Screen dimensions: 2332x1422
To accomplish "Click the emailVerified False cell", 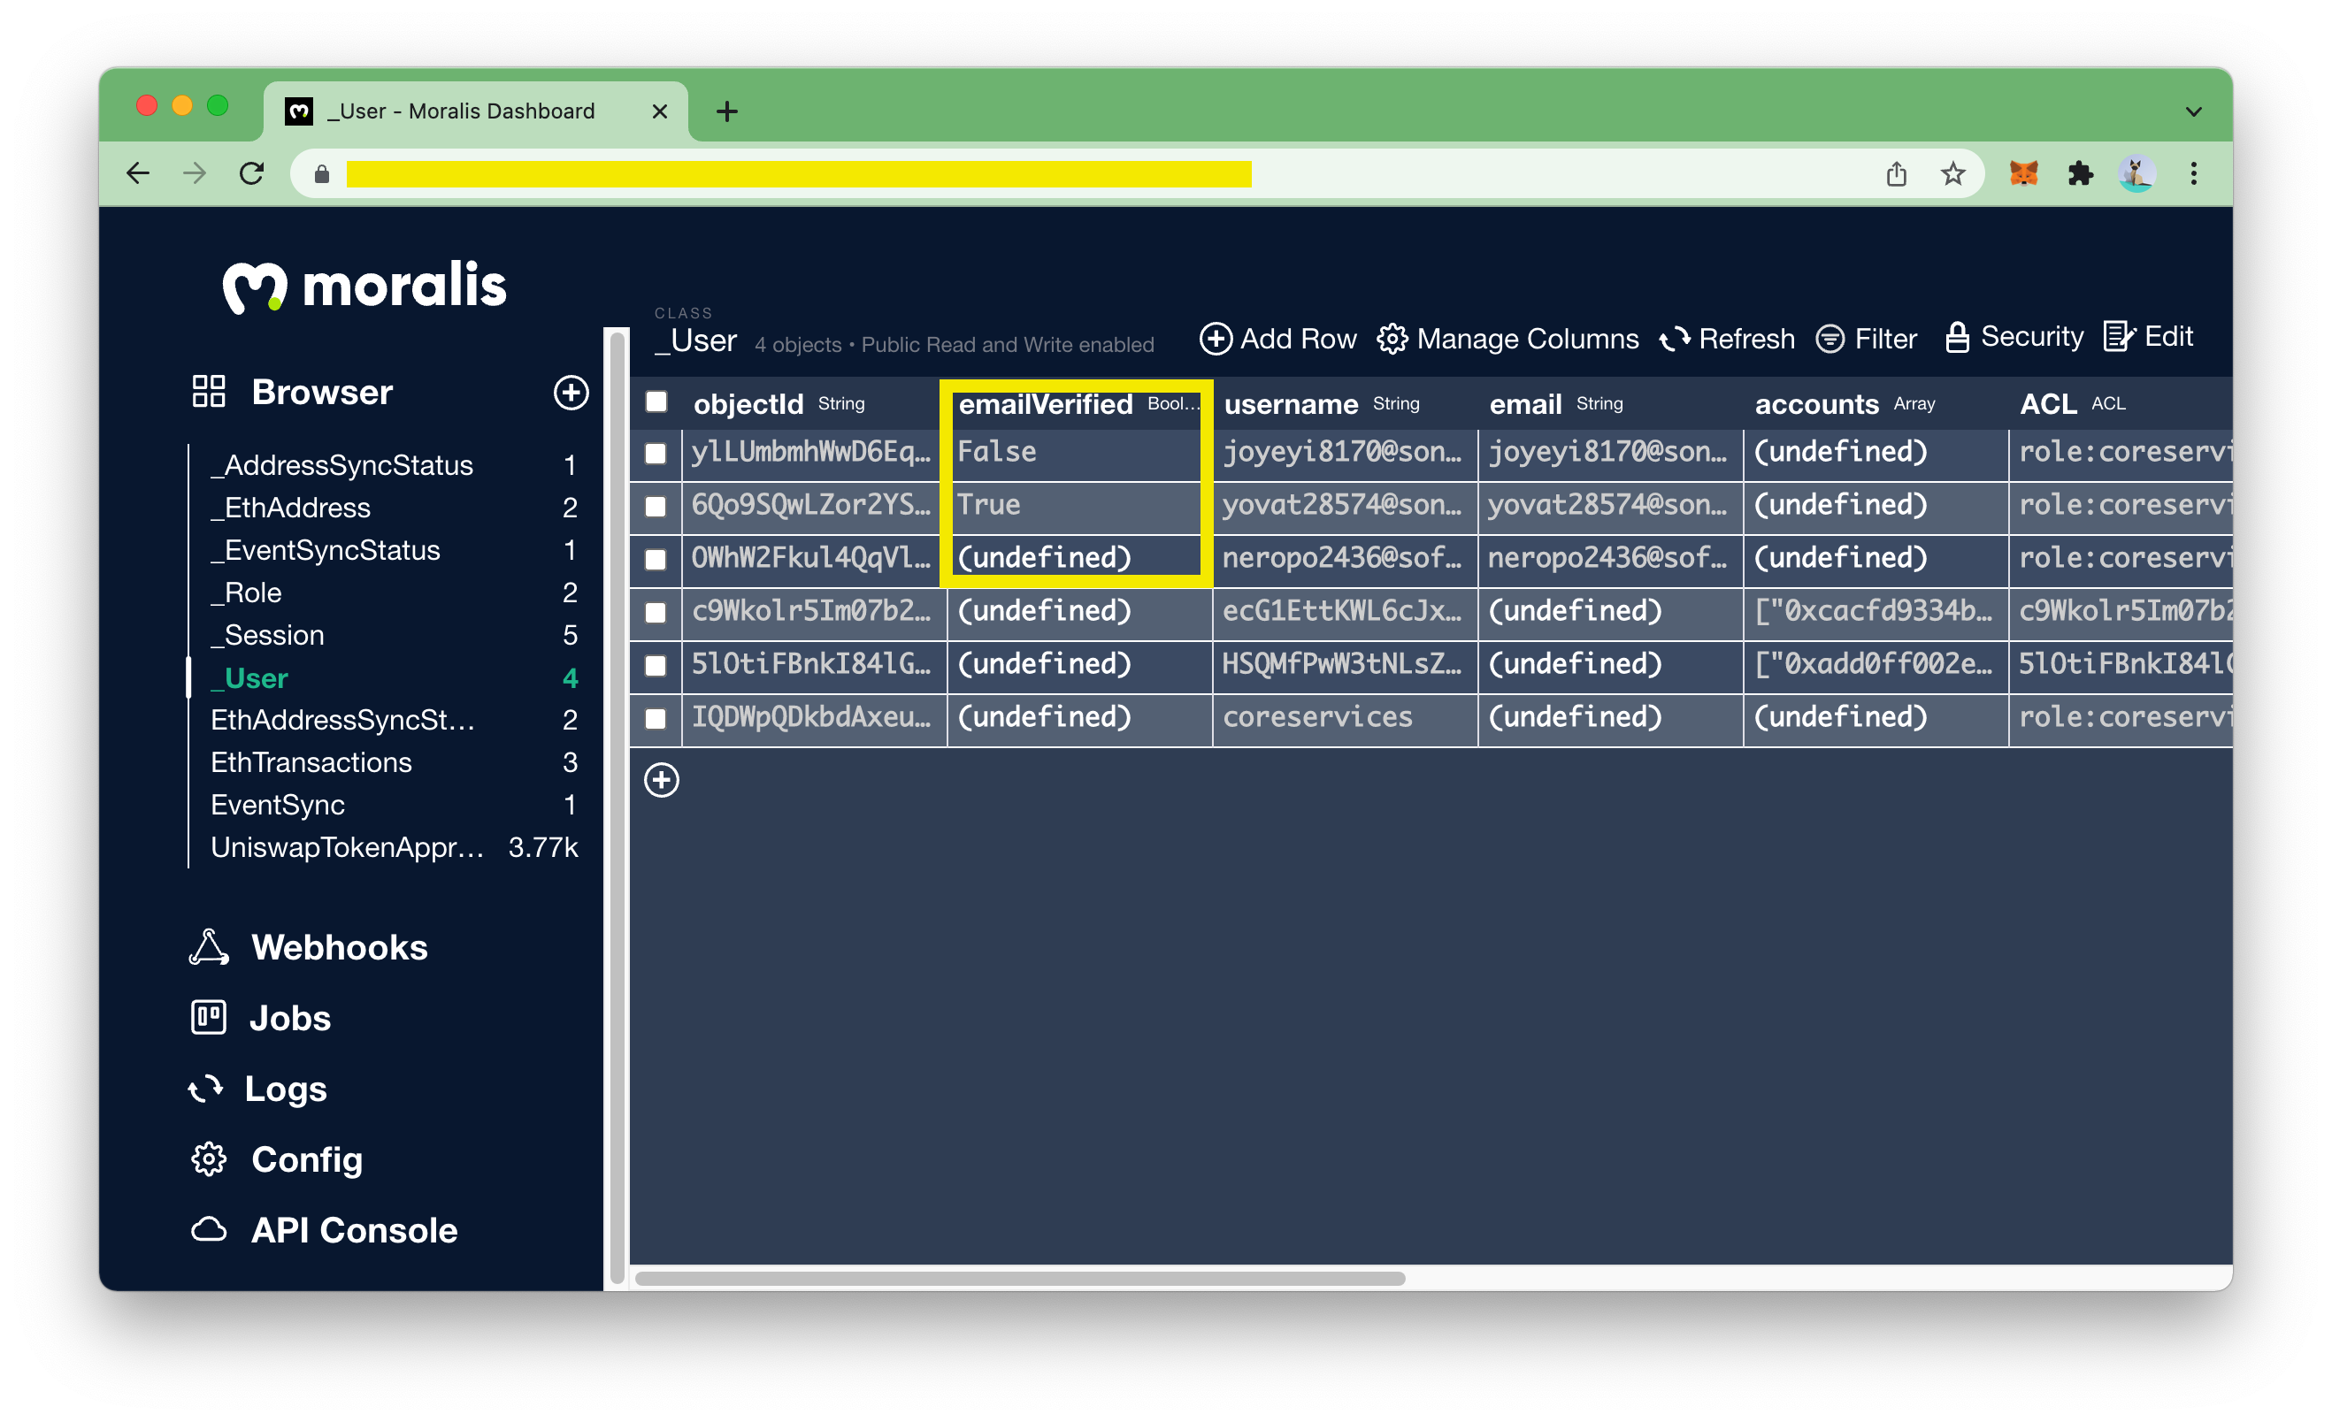I will point(1079,453).
